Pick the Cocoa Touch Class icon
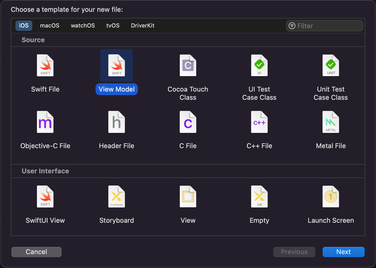The image size is (376, 268). [188, 65]
